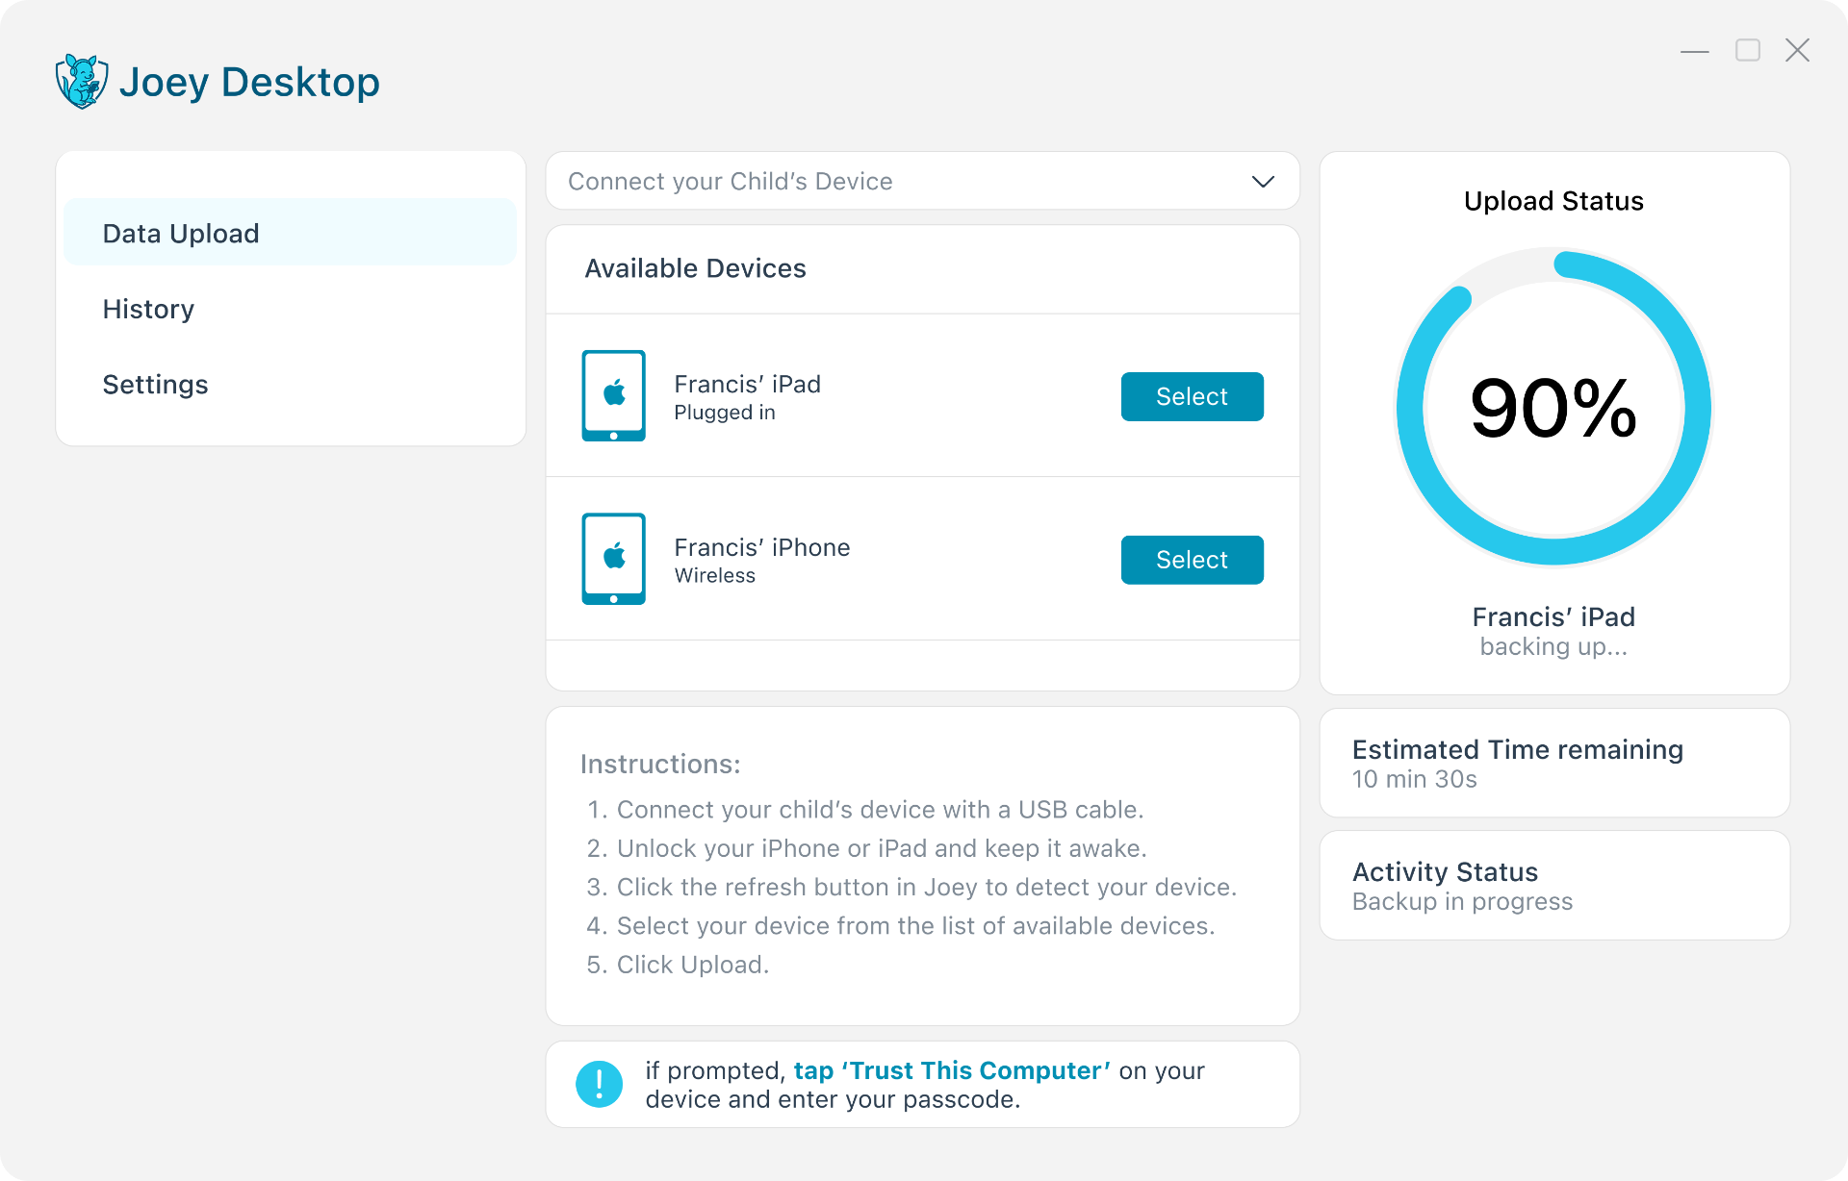Click the home button dot on the iPad icon
This screenshot has width=1848, height=1181.
coord(613,434)
